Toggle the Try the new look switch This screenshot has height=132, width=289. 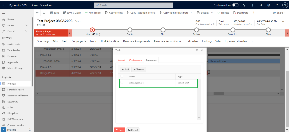(236, 5)
